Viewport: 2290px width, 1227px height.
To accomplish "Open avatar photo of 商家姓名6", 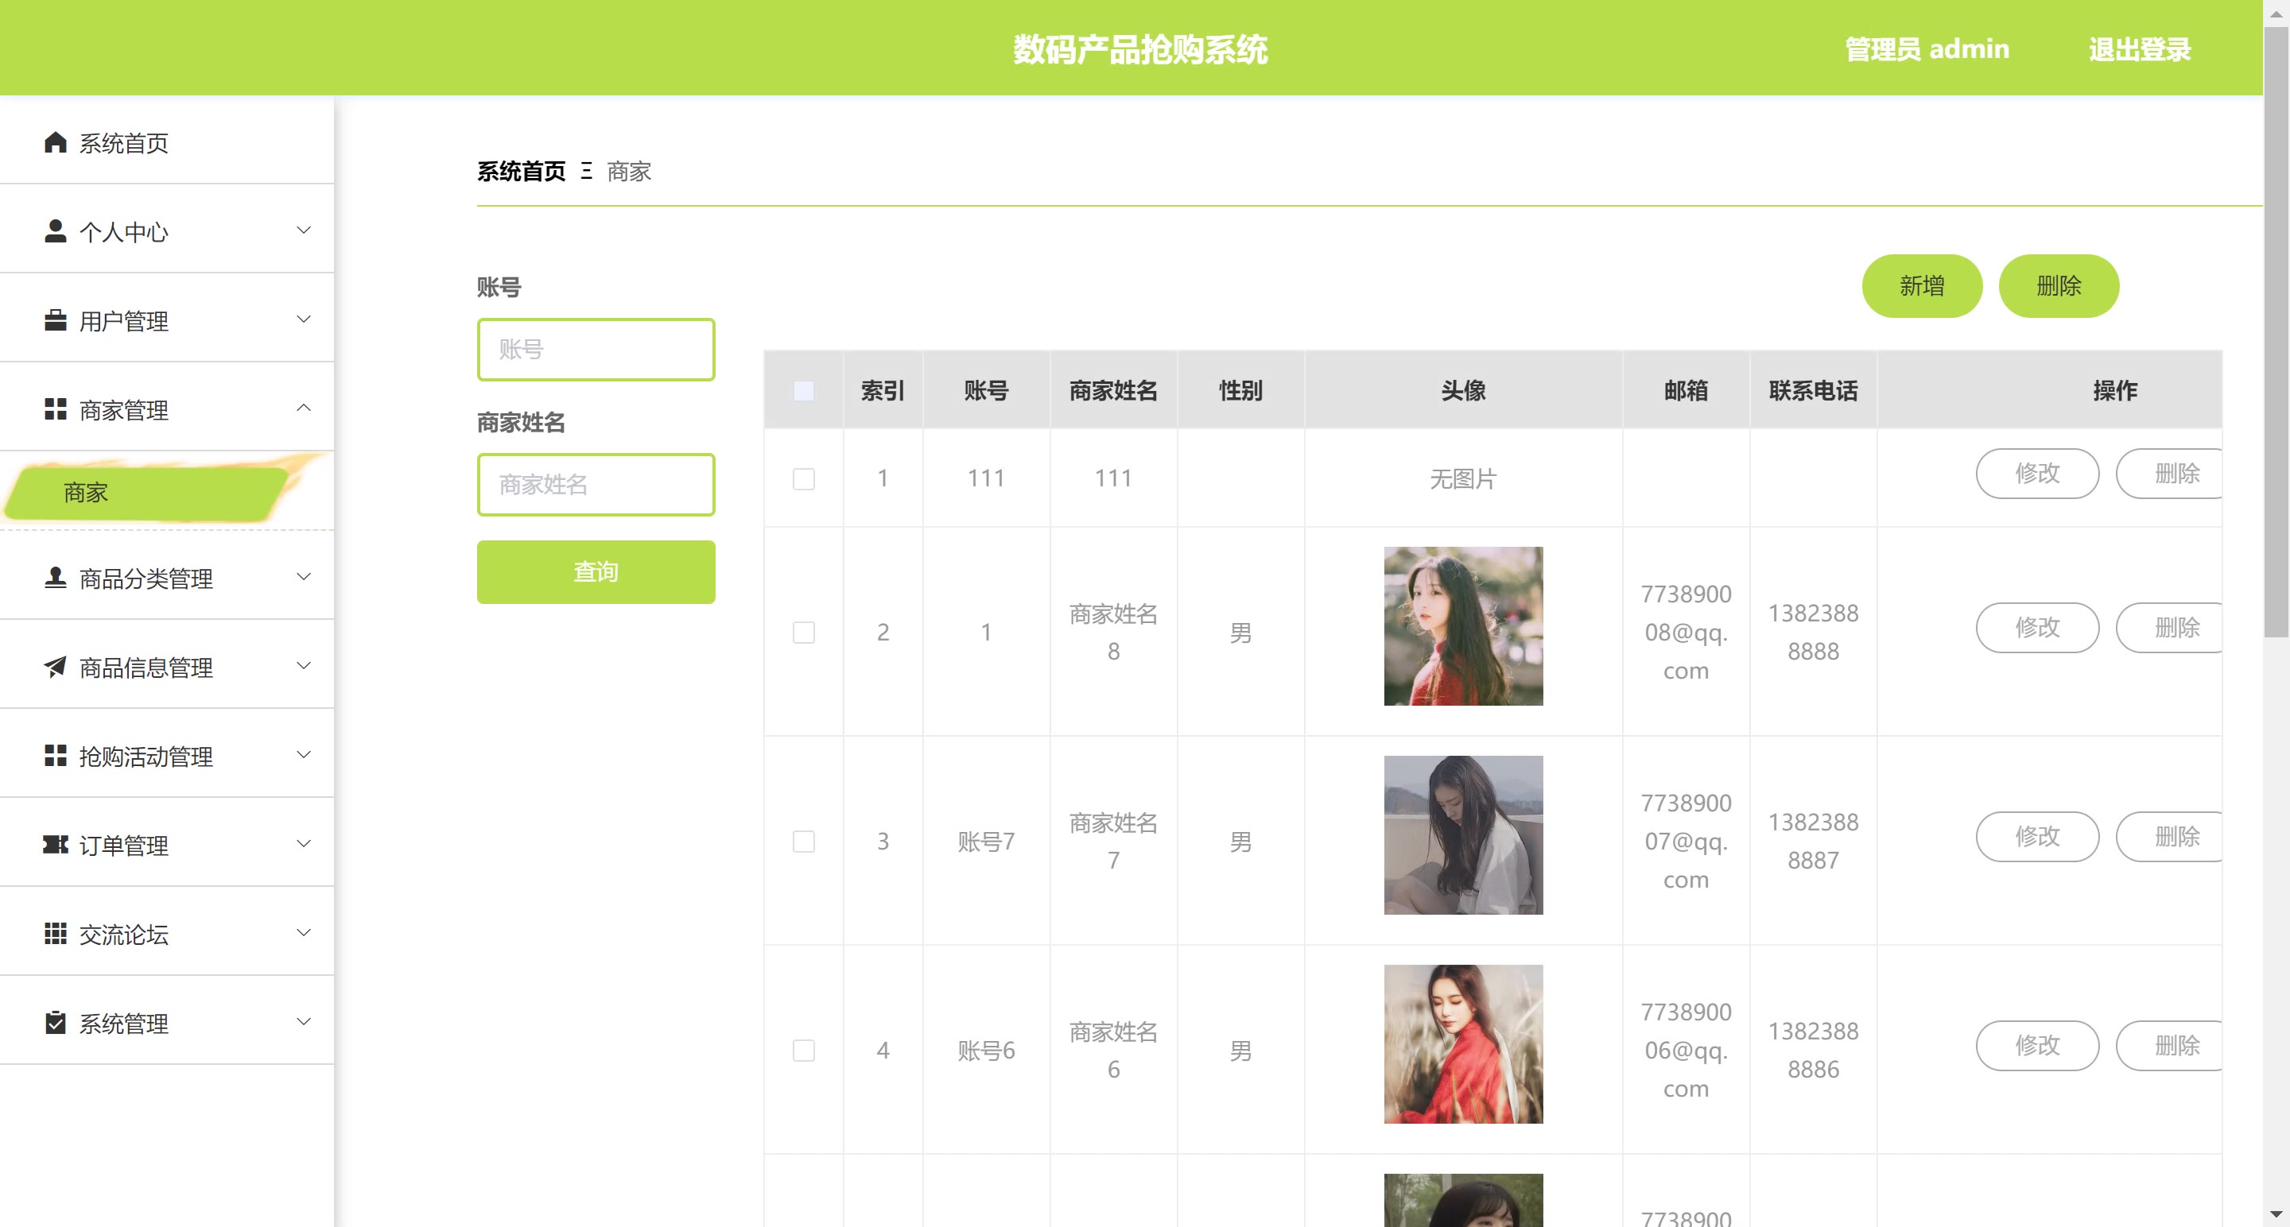I will coord(1463,1044).
